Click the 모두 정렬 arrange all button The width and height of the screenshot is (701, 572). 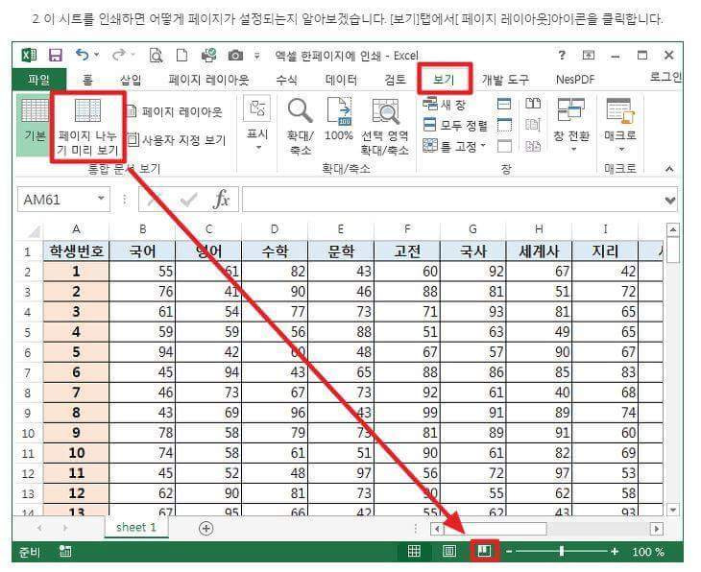tap(455, 125)
